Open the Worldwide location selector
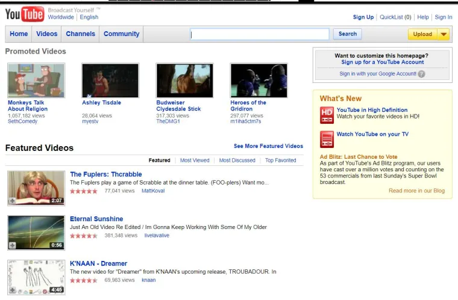This screenshot has height=300, width=458. click(61, 17)
